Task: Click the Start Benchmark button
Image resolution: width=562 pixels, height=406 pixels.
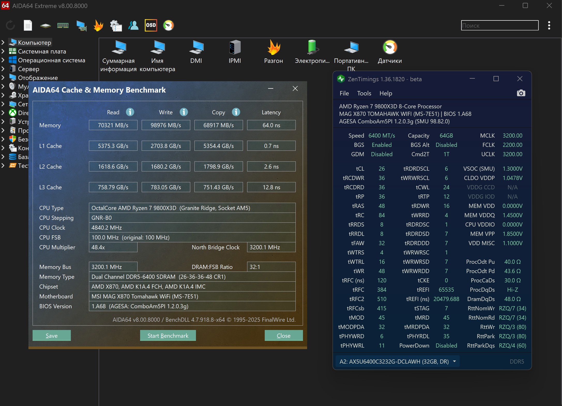Action: click(x=168, y=335)
